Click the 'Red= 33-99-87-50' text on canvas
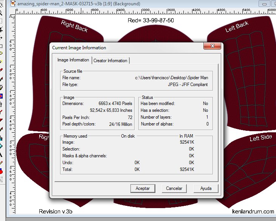The image size is (276, 221). point(151,20)
